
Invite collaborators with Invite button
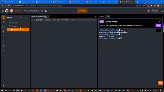click(x=155, y=11)
